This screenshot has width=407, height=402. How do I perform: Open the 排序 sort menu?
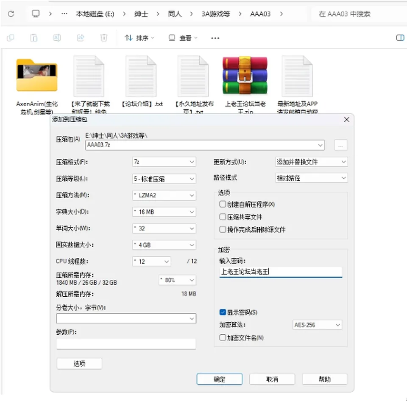[x=139, y=38]
